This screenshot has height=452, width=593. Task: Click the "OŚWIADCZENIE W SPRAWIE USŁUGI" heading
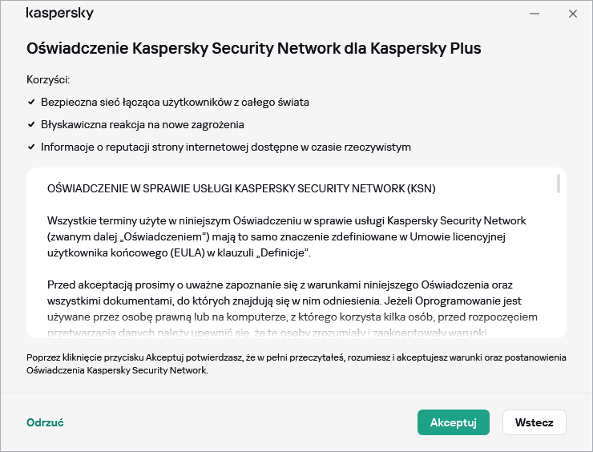241,189
